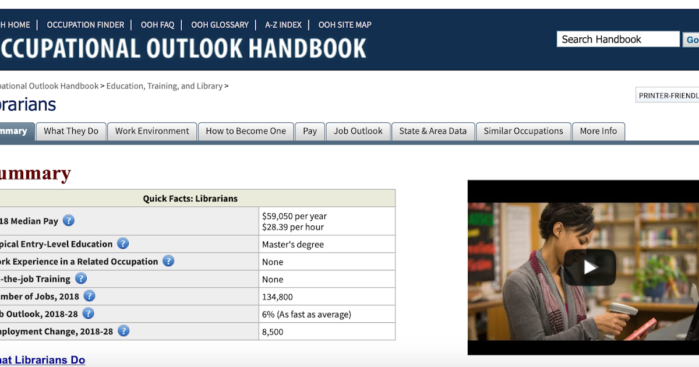Click the question mark beside On-the-job Training

81,278
